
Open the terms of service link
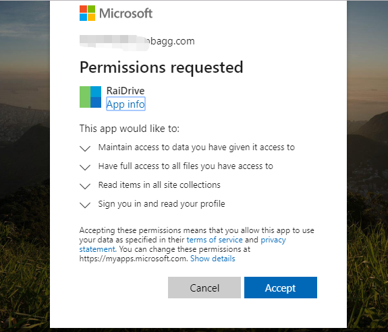click(215, 240)
